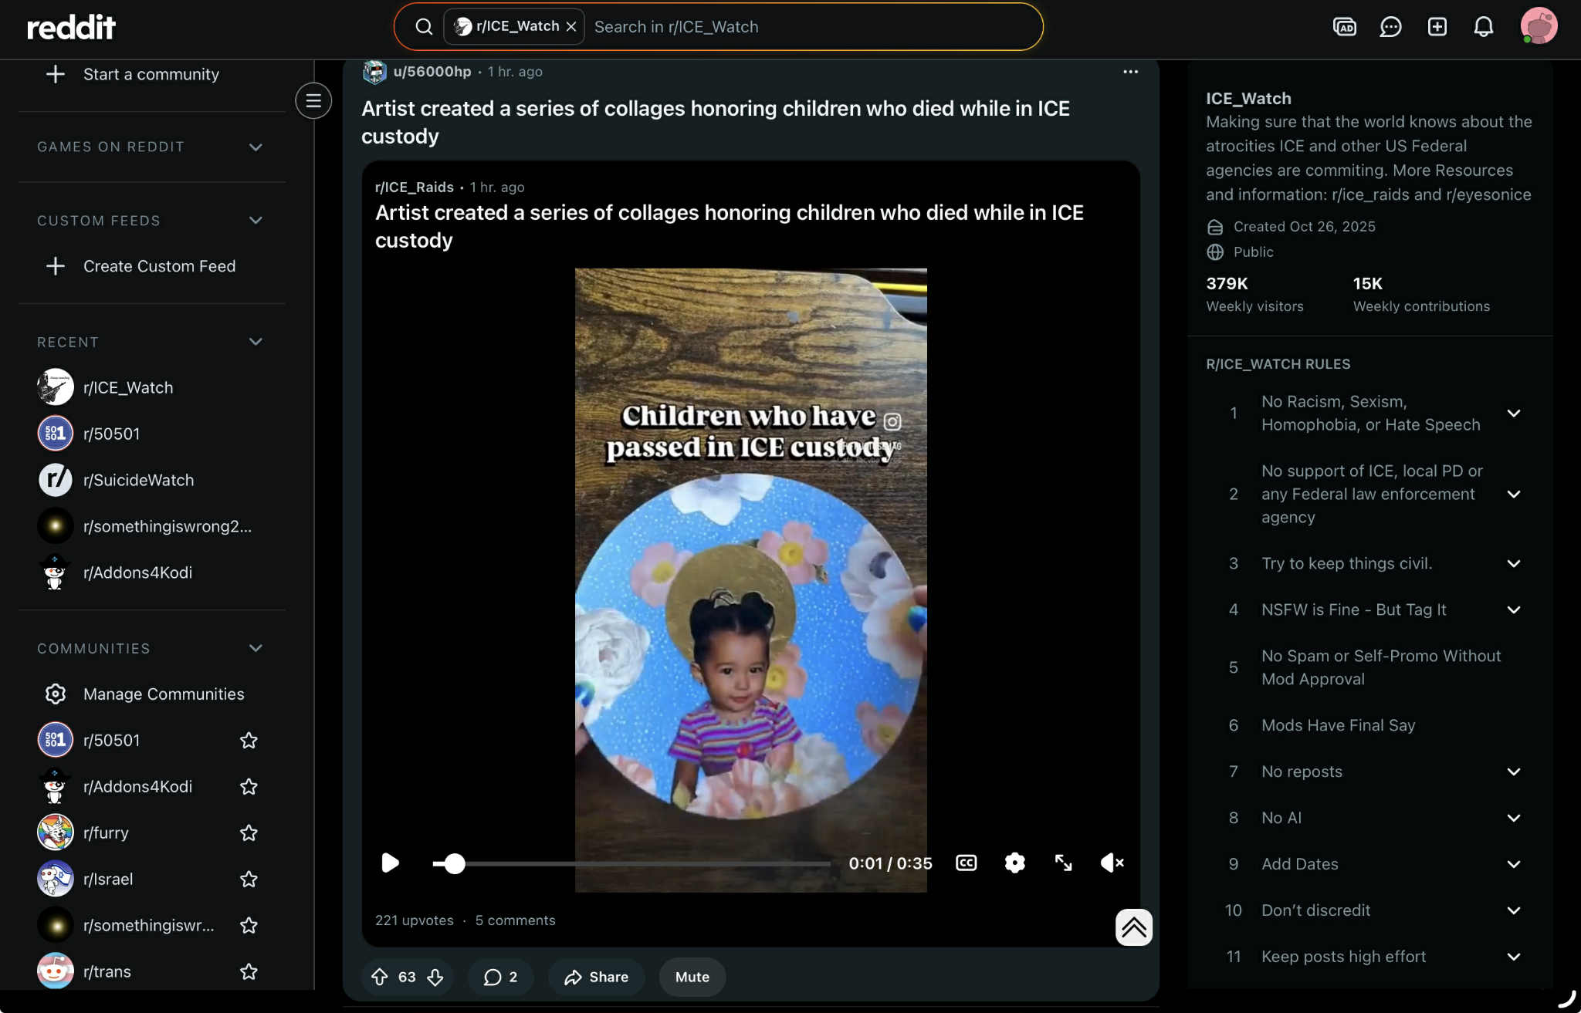The image size is (1581, 1013).
Task: Open video settings gear icon
Action: point(1014,863)
